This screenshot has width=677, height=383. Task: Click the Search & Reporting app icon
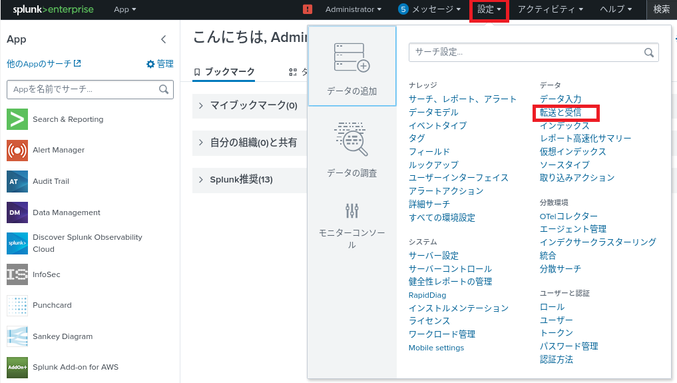[x=17, y=119]
